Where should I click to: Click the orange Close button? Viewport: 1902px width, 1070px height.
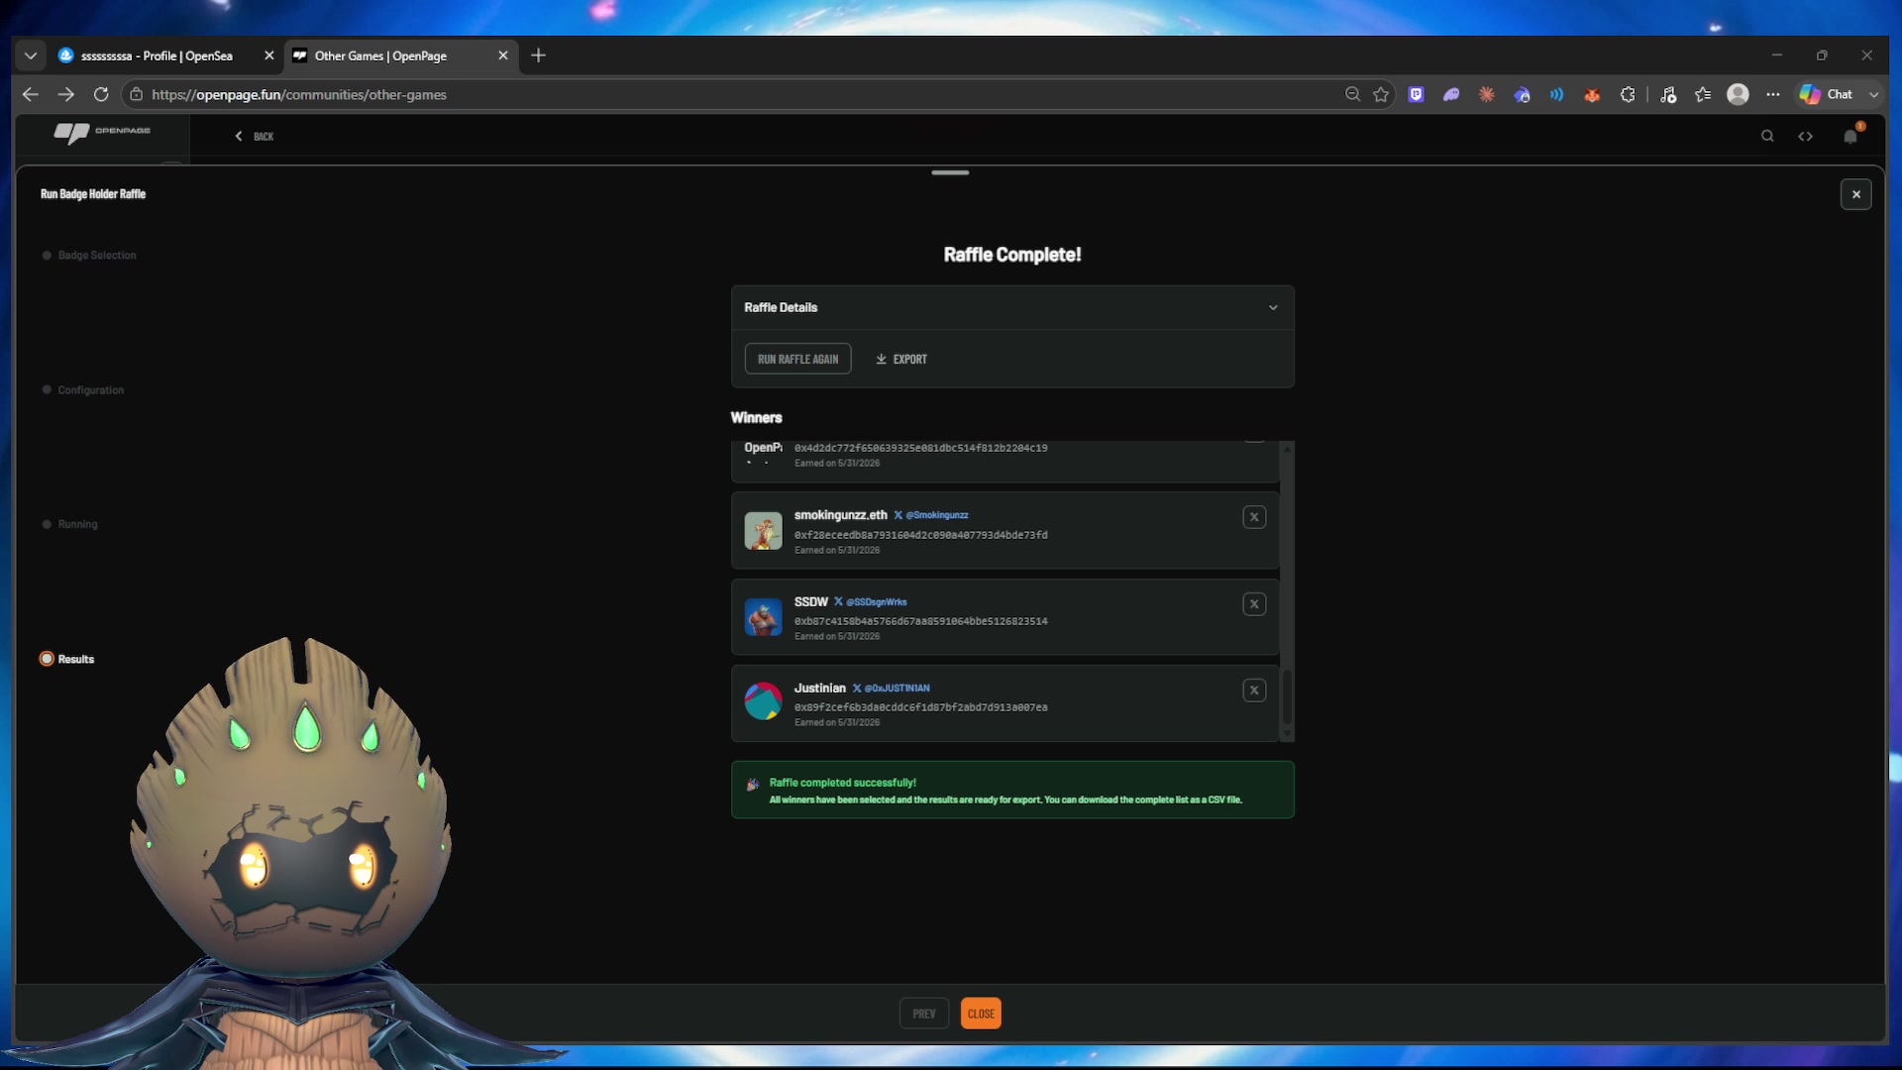(981, 1014)
